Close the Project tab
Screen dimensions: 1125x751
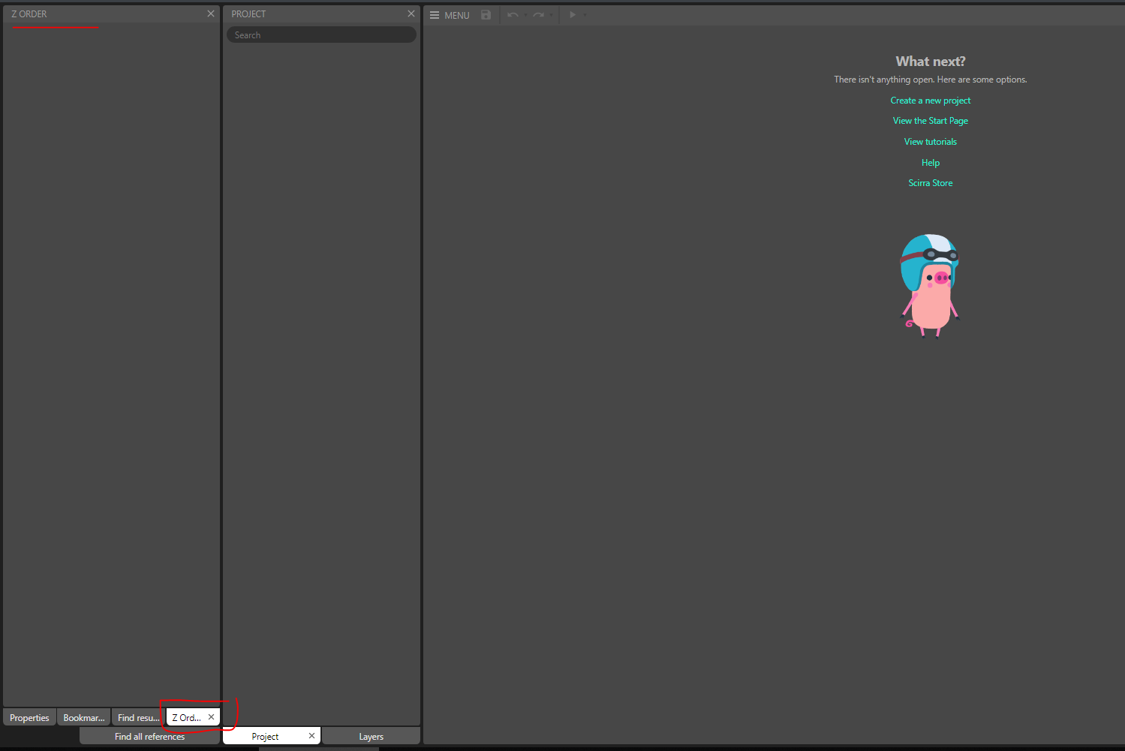[311, 735]
